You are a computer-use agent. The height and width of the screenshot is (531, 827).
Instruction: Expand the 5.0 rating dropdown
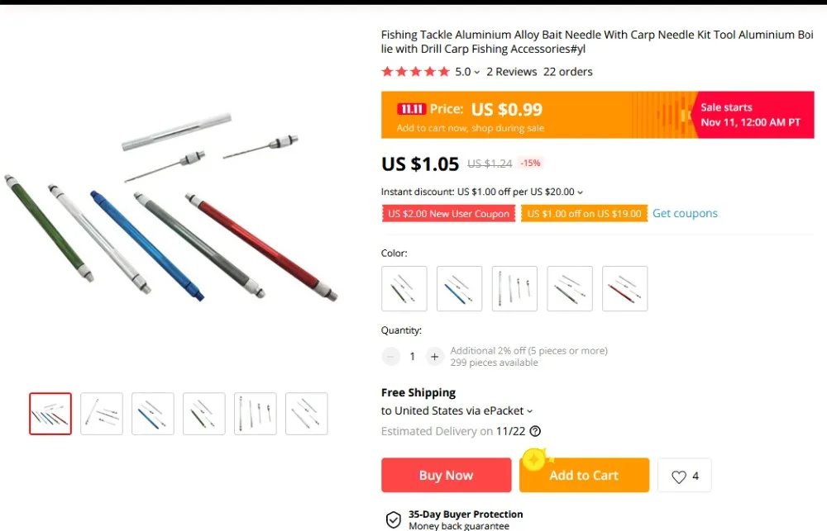[477, 72]
